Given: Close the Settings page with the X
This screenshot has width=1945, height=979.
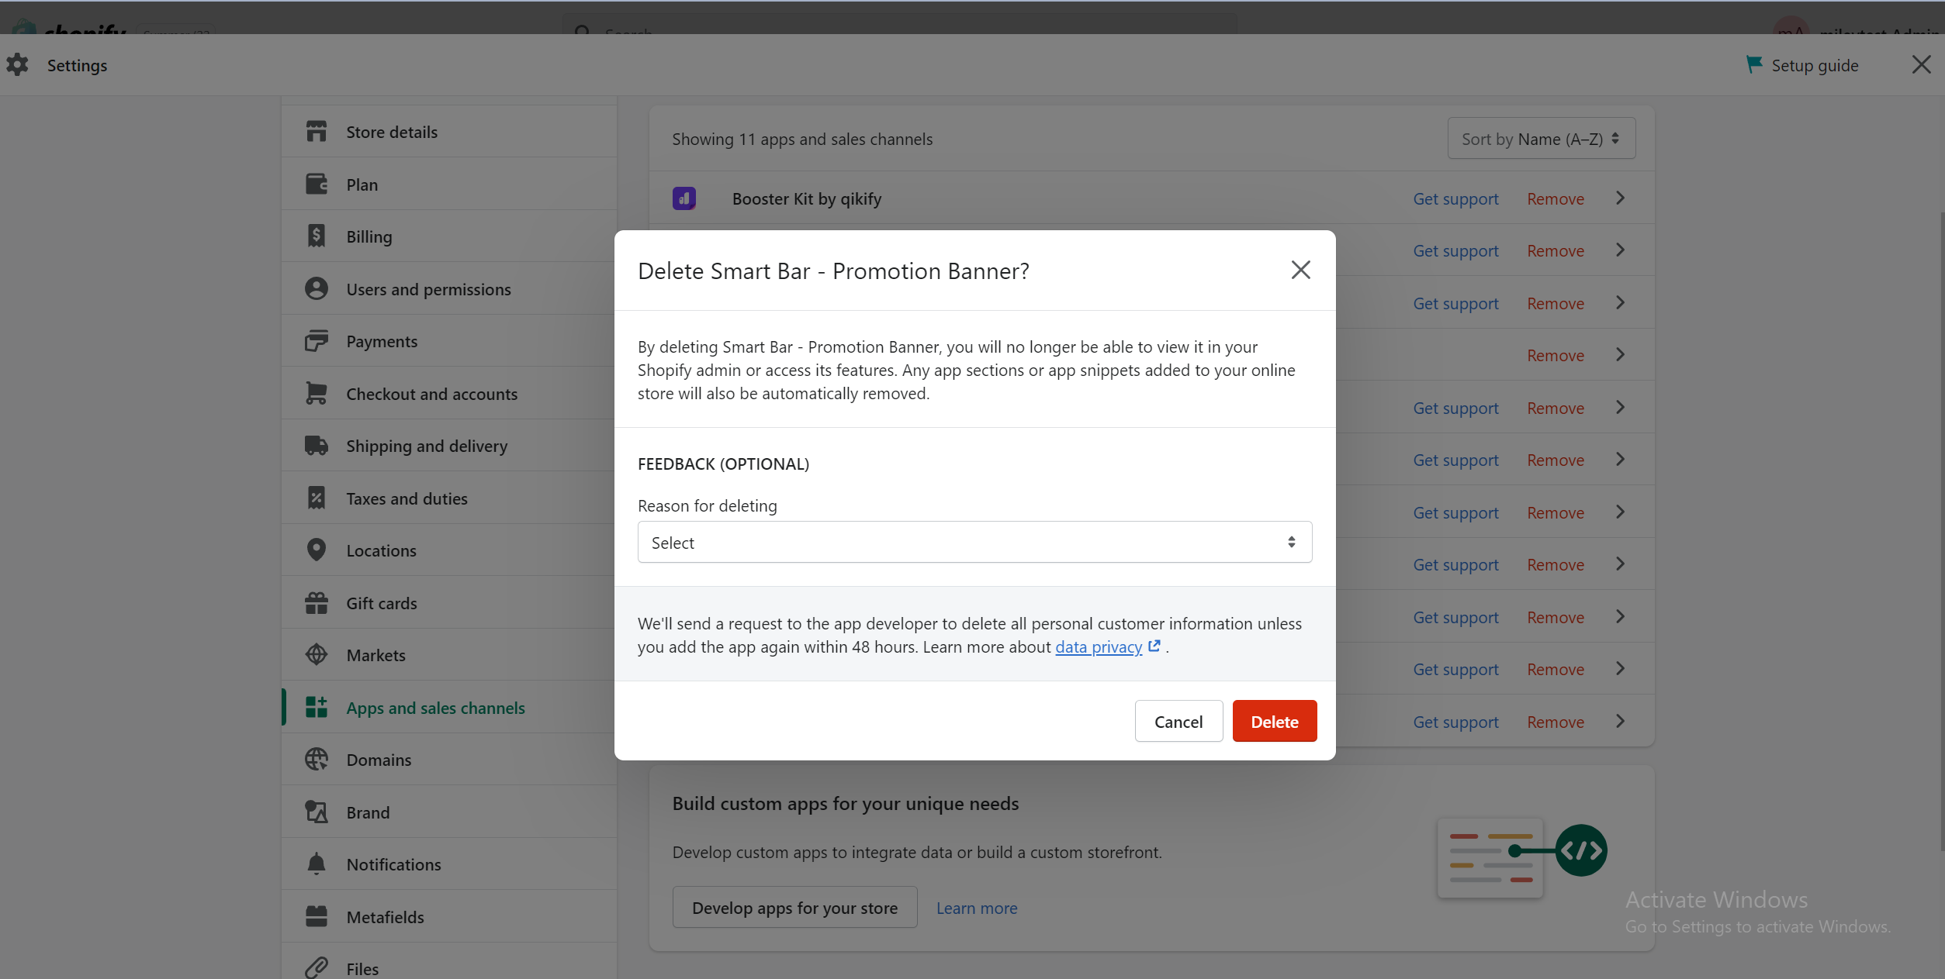Looking at the screenshot, I should point(1921,64).
